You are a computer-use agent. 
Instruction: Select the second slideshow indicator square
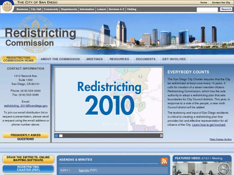tap(61, 136)
